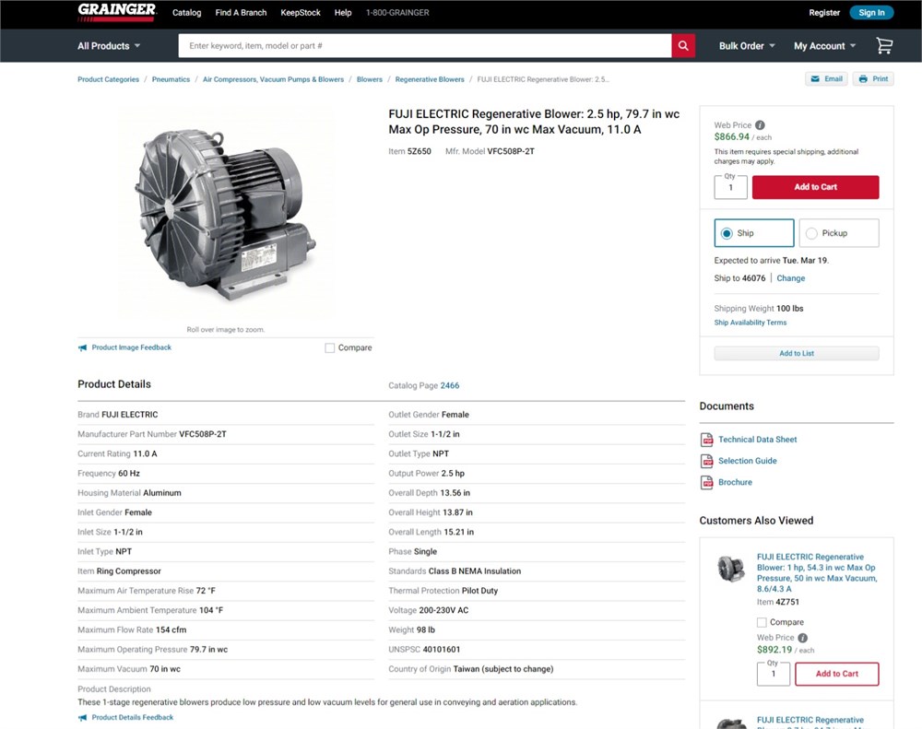Expand the Bulk Order dropdown

coord(747,46)
